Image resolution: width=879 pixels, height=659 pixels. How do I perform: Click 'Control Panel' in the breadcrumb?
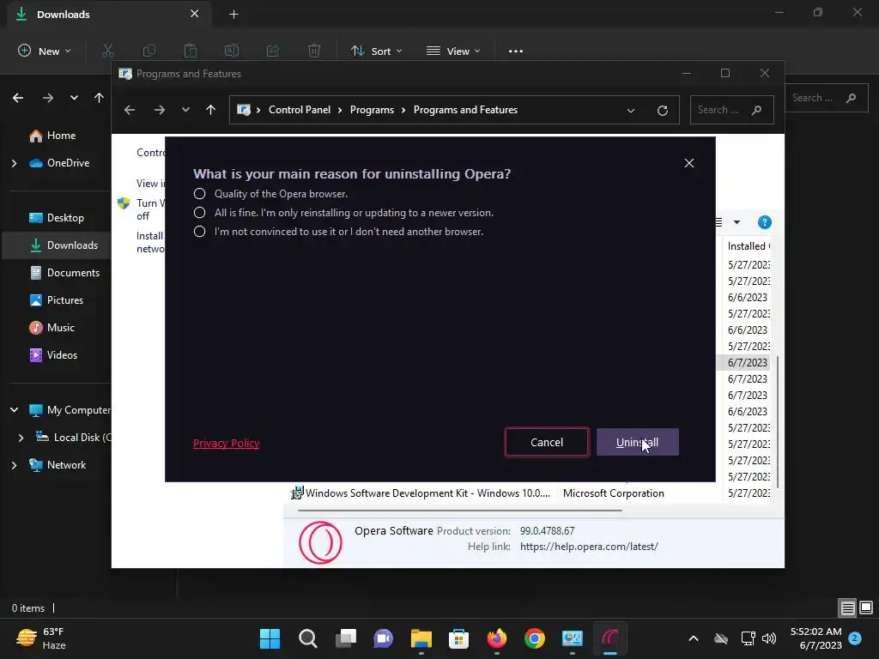coord(300,110)
